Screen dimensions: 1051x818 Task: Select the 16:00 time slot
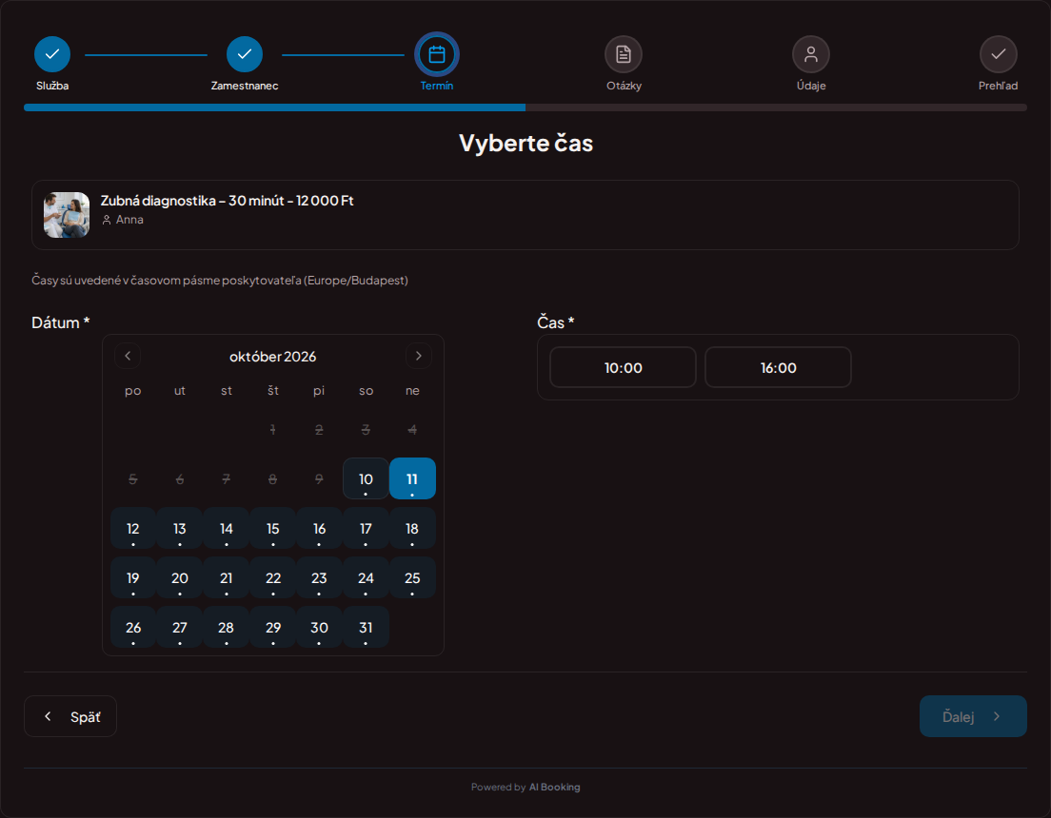[x=778, y=367]
